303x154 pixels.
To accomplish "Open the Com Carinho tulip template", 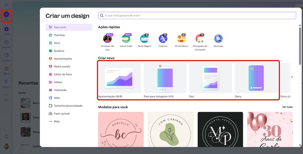I will pos(171,129).
